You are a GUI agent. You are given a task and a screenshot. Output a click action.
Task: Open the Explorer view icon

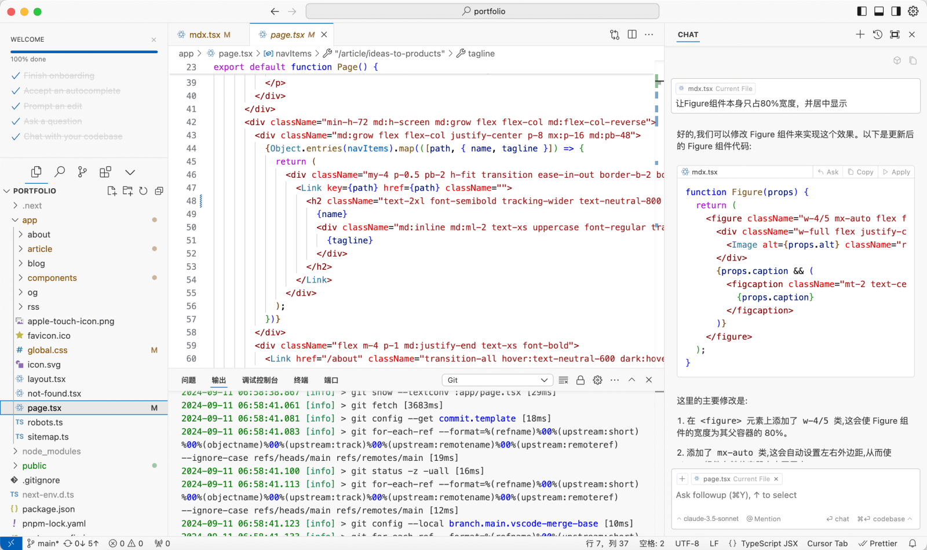36,172
